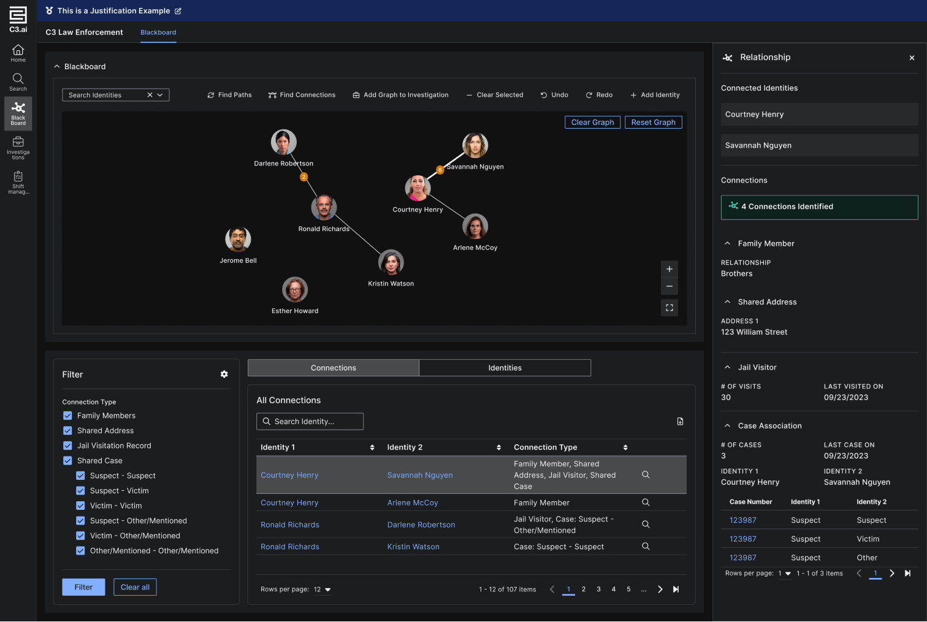This screenshot has width=927, height=622.
Task: Open the Savannah Nguyen link in the table
Action: (x=420, y=475)
